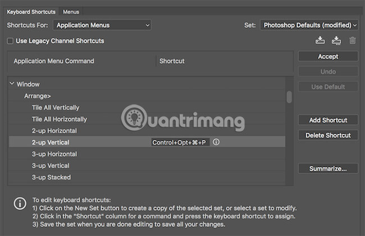Click the info icon next to editing instructions
Viewport: 365px width, 236px height.
click(x=18, y=202)
